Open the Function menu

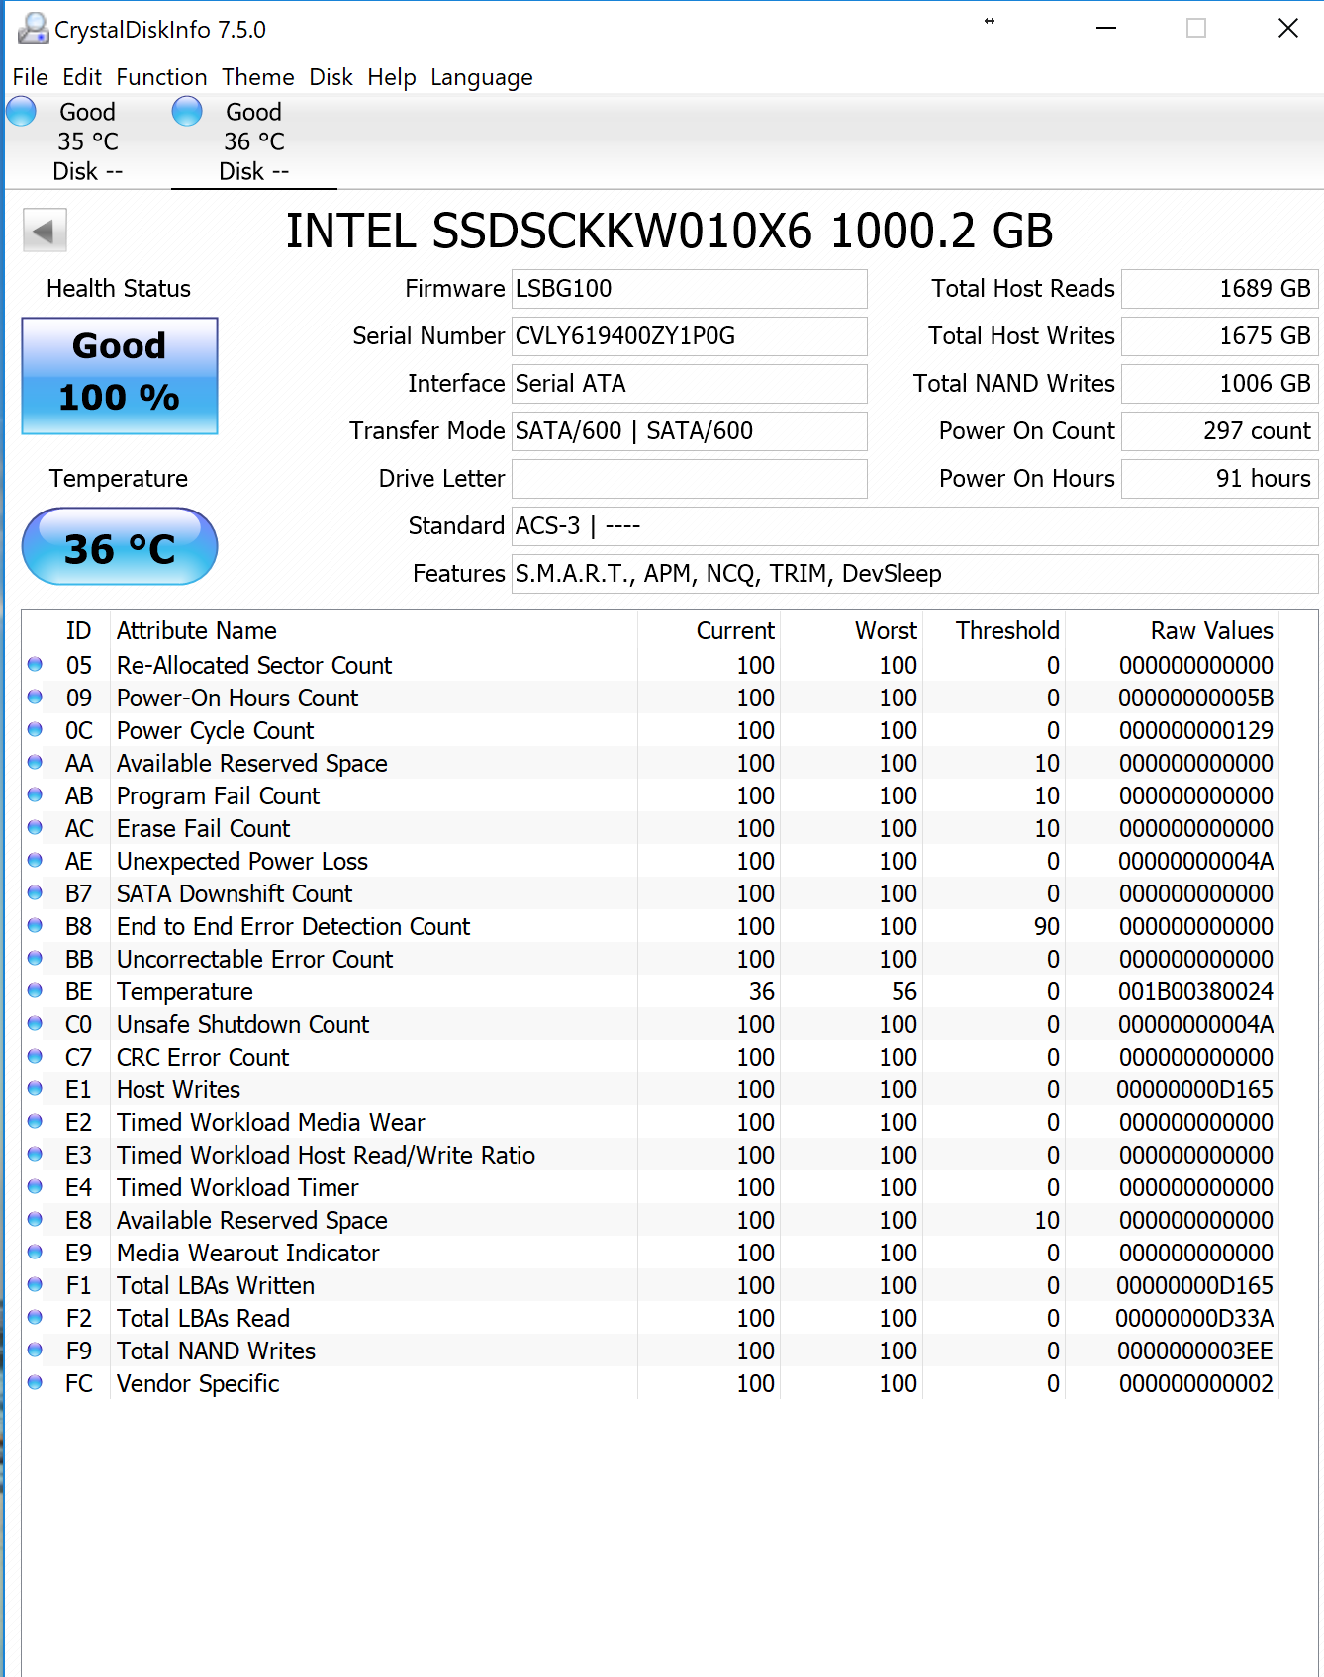161,77
